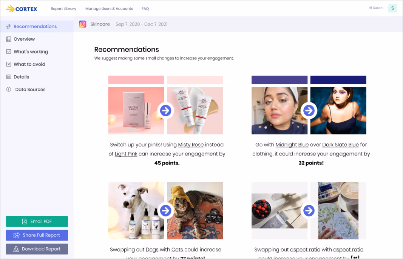Click the Recommendations page heading

pos(127,49)
